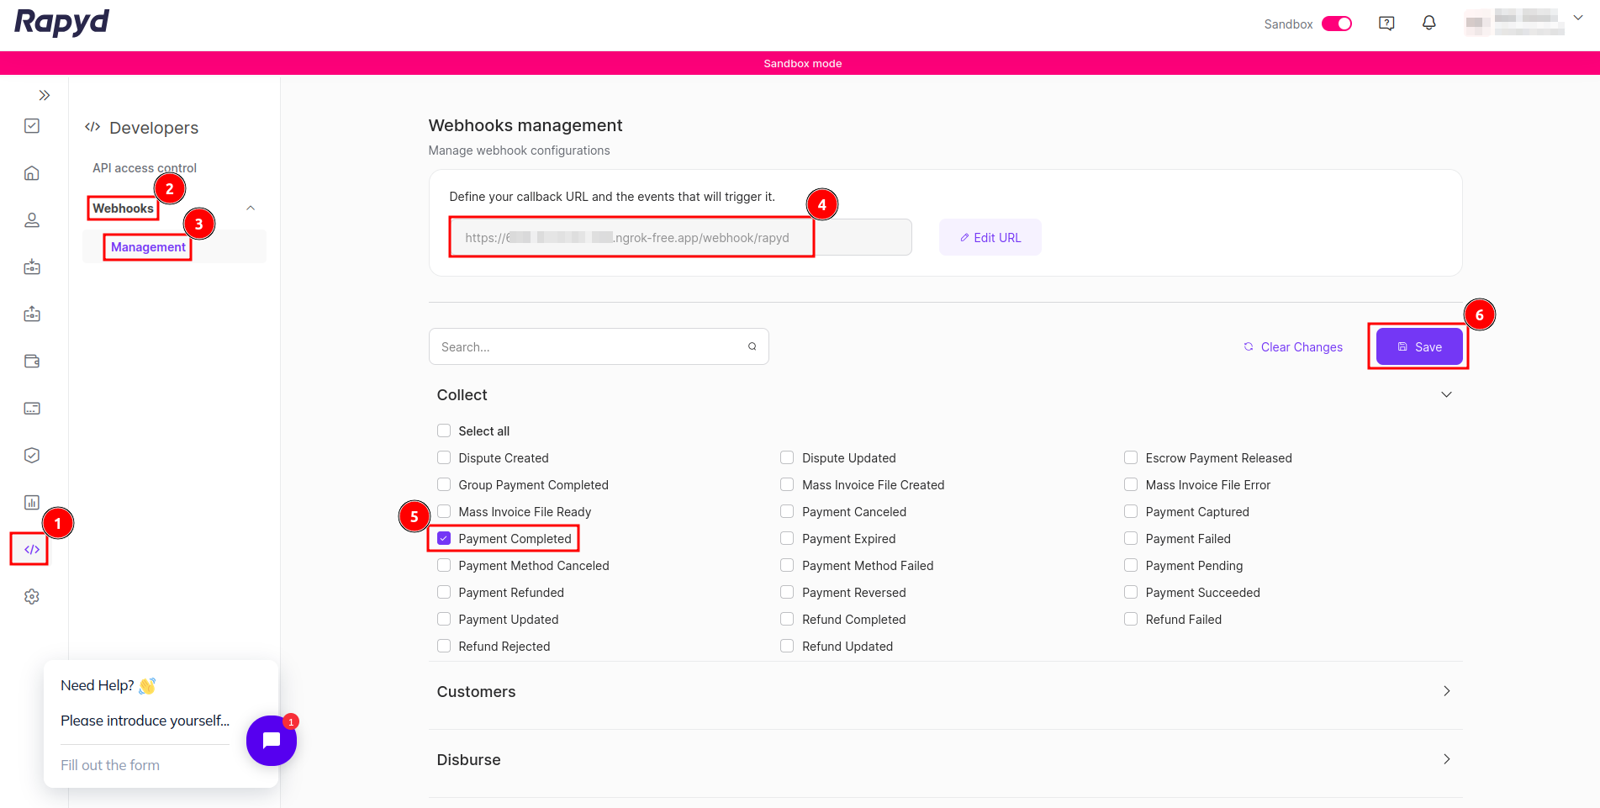The height and width of the screenshot is (808, 1600).
Task: Check the Select all checkbox
Action: click(x=444, y=431)
